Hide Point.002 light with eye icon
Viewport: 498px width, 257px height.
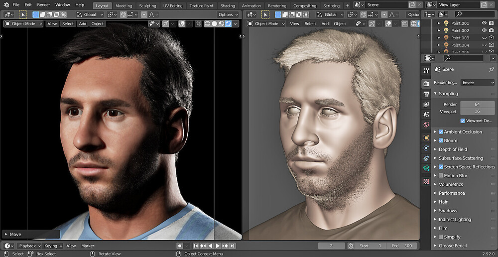point(485,30)
